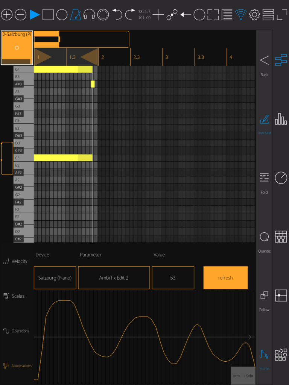Toggle the metronome icon

point(76,15)
